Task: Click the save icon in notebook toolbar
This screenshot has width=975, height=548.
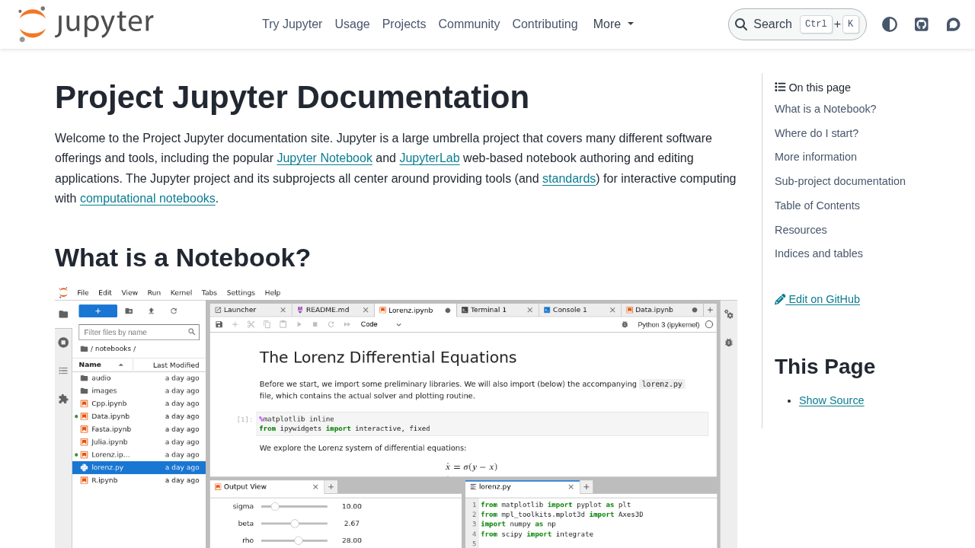Action: [219, 324]
